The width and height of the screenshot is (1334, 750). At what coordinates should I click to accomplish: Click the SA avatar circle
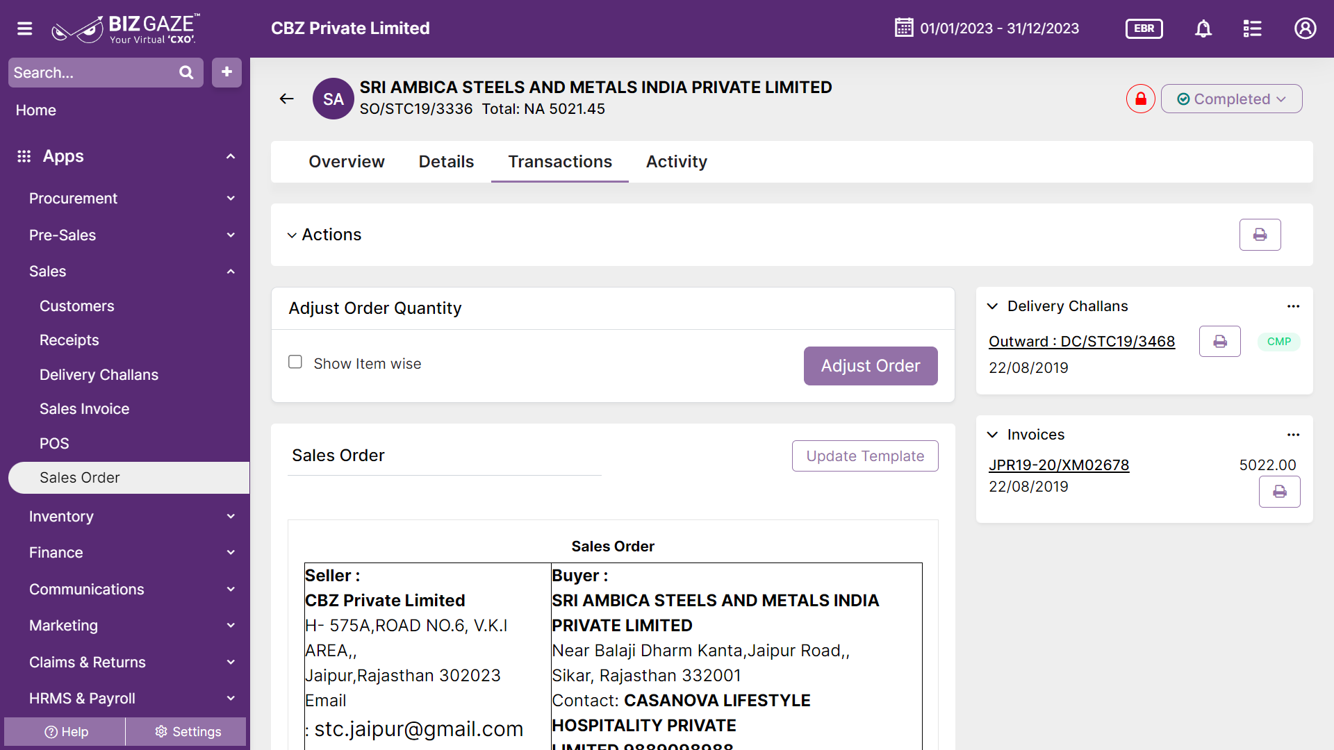pos(333,99)
